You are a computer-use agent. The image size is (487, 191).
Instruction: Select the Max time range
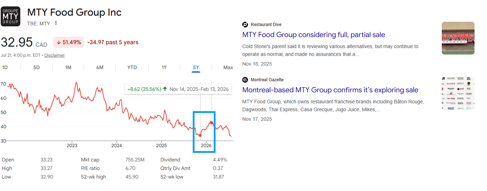tap(228, 67)
